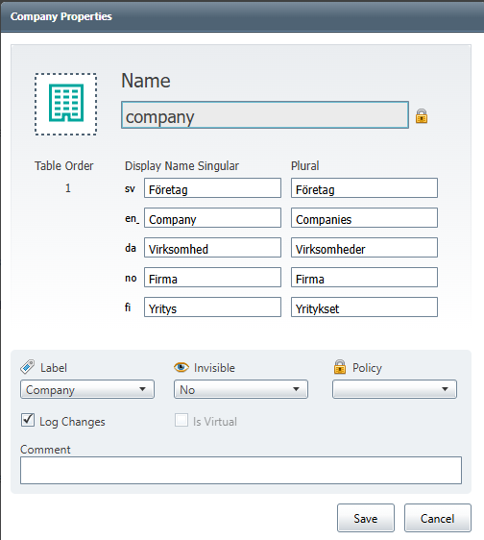Click the eye icon next to Invisible
Screen dimensions: 484x540
(x=181, y=367)
